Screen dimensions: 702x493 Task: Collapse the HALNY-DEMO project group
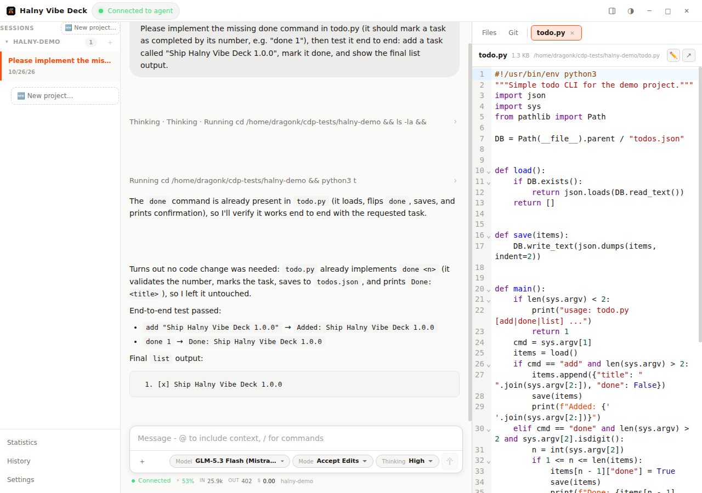[7, 42]
